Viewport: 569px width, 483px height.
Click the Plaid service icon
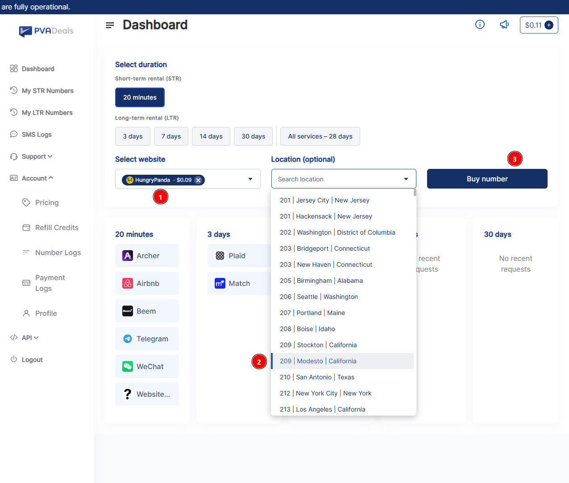point(220,256)
